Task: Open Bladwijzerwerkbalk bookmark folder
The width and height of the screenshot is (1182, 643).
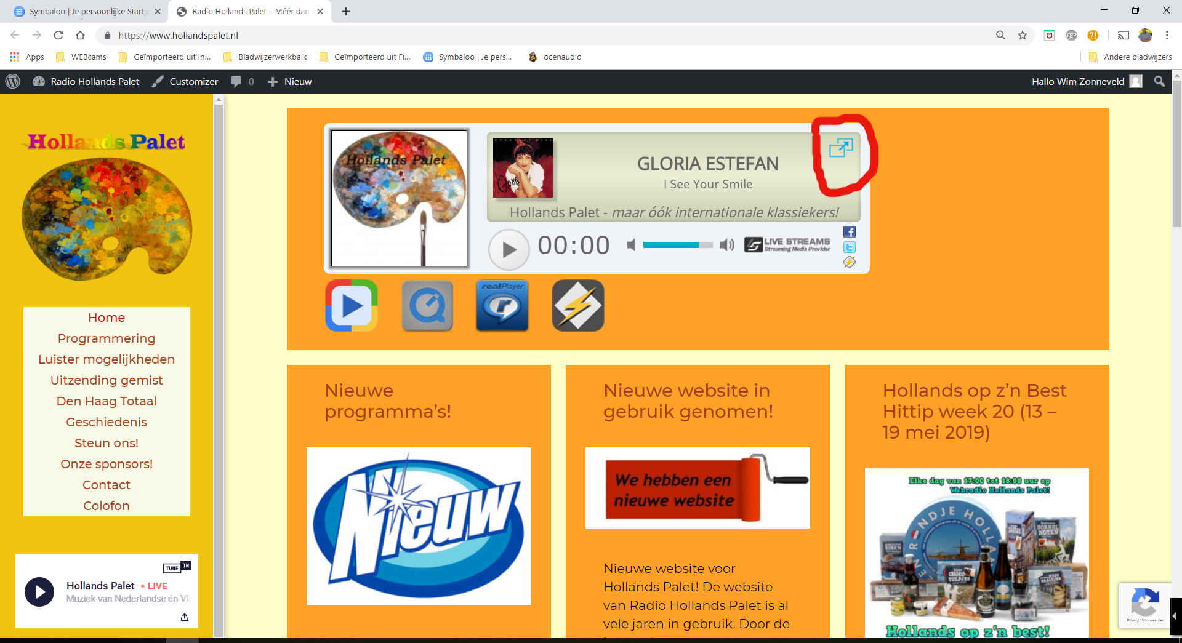Action: click(x=265, y=57)
